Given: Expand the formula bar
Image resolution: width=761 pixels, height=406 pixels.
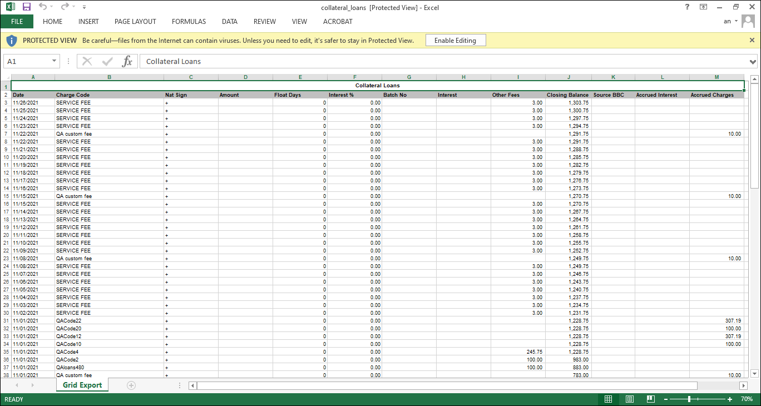Looking at the screenshot, I should point(753,62).
